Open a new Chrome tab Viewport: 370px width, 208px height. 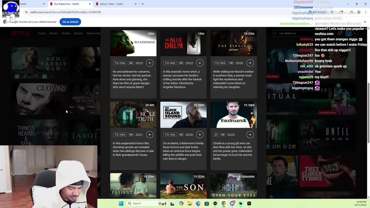[143, 4]
